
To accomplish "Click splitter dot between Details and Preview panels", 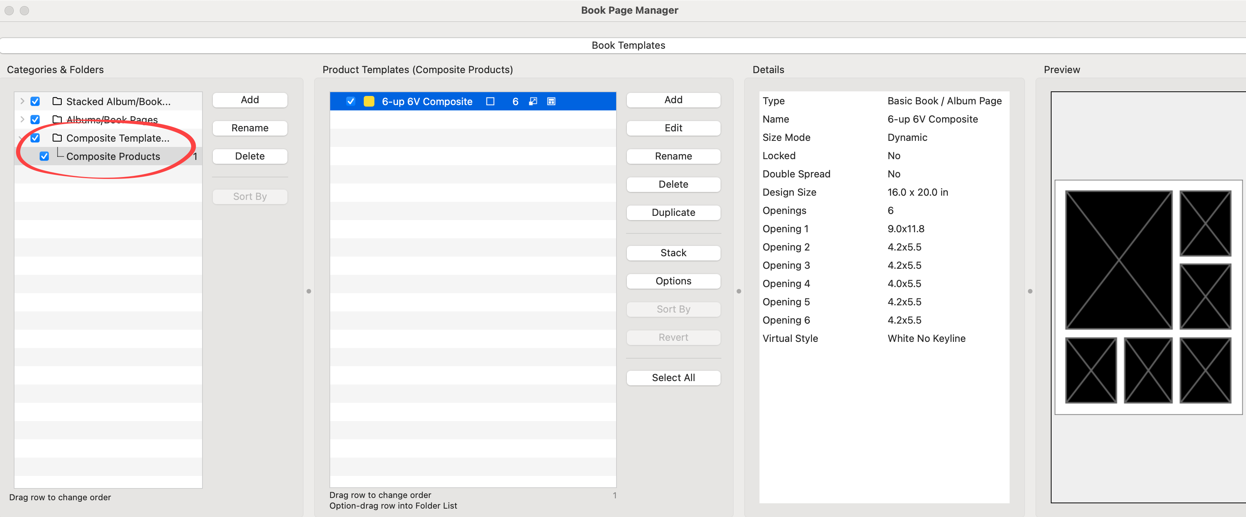I will point(1030,291).
